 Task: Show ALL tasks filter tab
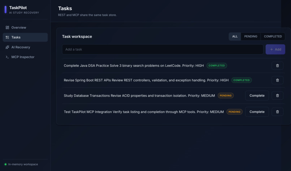coord(235,36)
